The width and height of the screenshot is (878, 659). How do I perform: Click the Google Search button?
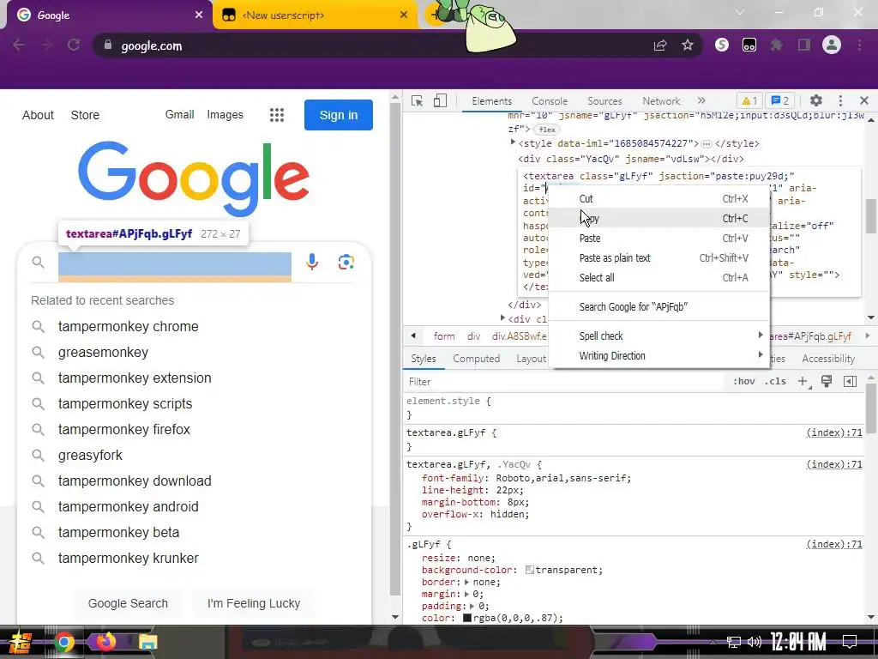128,603
